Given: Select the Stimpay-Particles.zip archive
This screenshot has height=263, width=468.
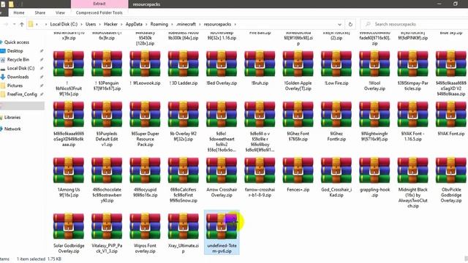Looking at the screenshot, I should 412,64.
